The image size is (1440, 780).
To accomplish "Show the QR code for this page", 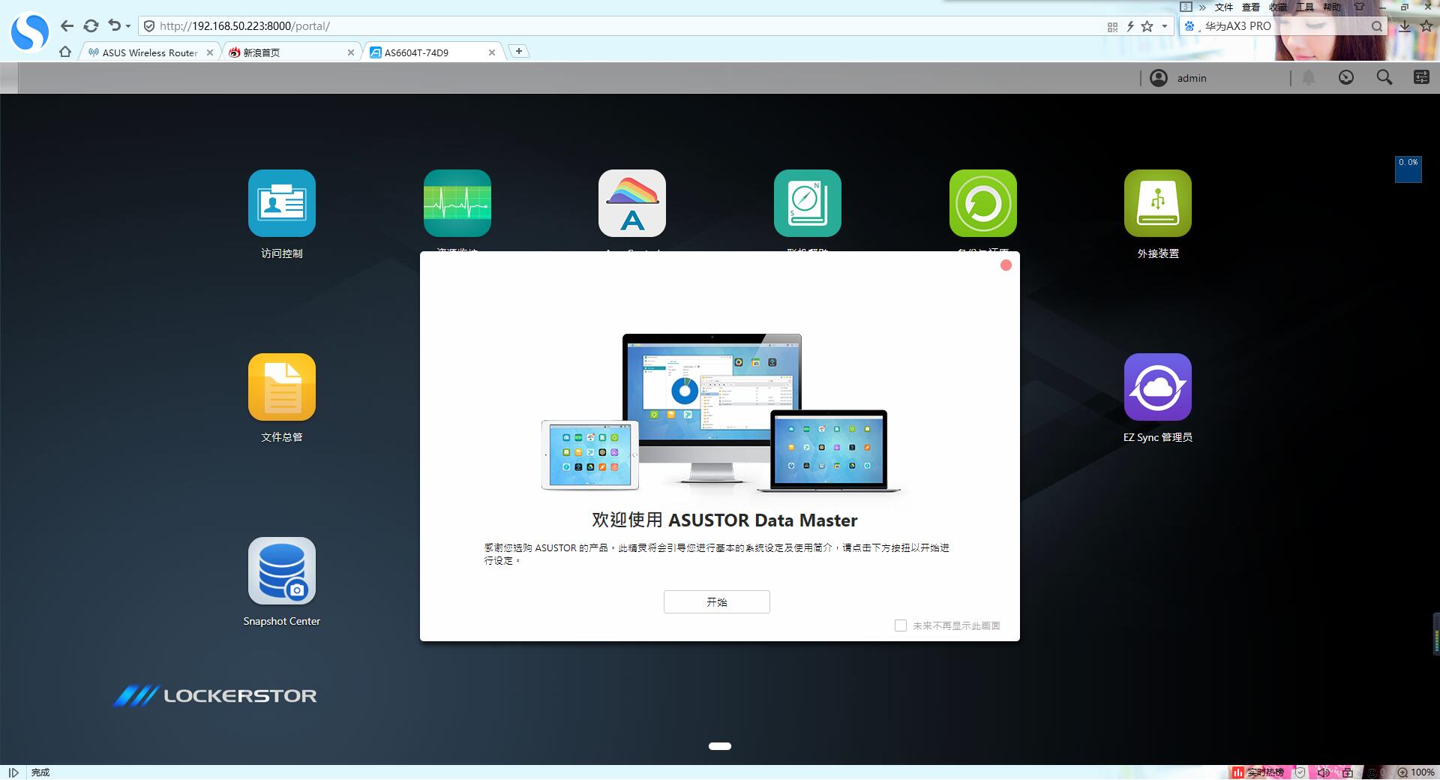I will click(x=1112, y=27).
